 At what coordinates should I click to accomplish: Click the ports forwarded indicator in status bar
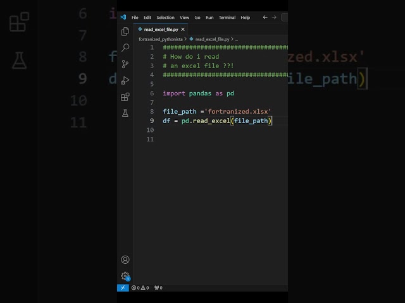[x=158, y=288]
